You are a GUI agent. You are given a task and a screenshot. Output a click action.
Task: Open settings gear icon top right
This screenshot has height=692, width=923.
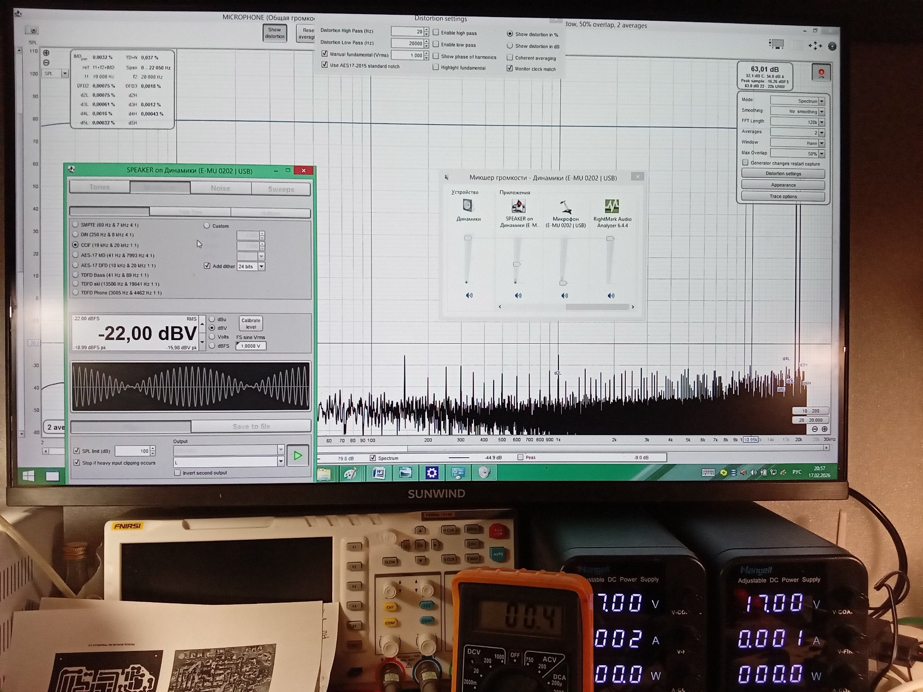832,46
